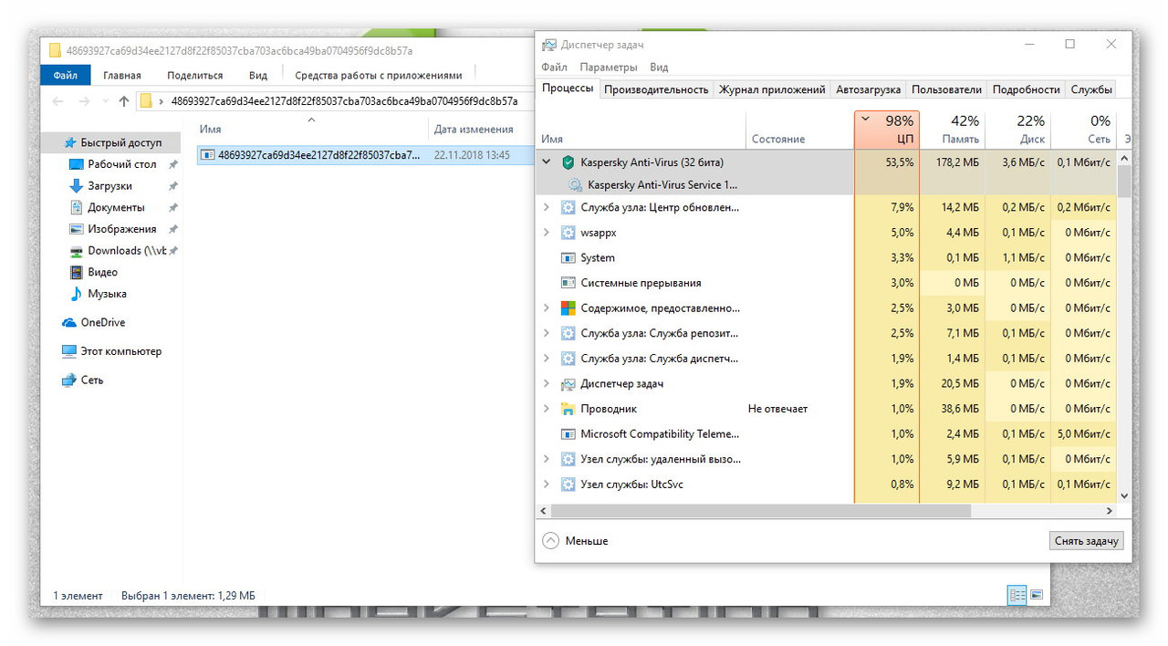Sort processes by the Диск column header

point(1018,130)
